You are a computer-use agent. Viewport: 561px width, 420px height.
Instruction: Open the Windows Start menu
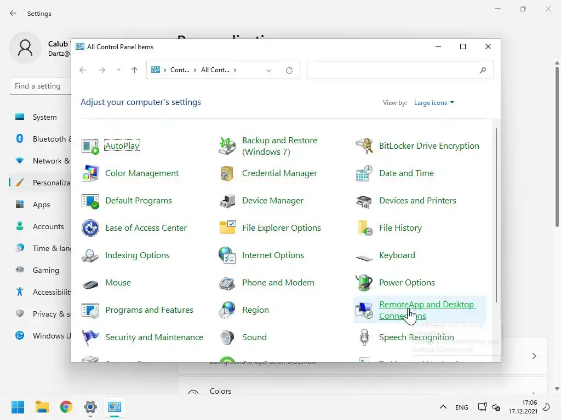point(18,407)
